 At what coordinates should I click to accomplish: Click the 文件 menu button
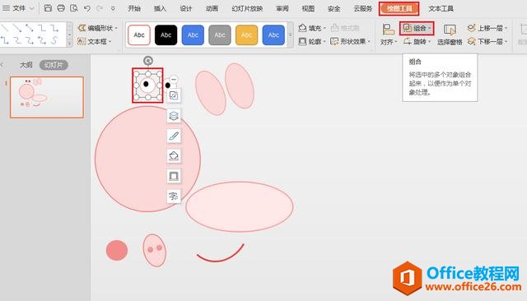coord(19,8)
